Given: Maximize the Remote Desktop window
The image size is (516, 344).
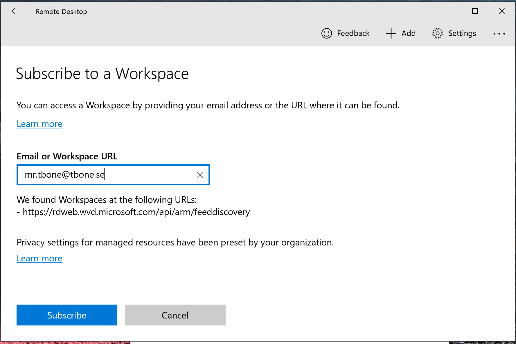Looking at the screenshot, I should tap(475, 11).
